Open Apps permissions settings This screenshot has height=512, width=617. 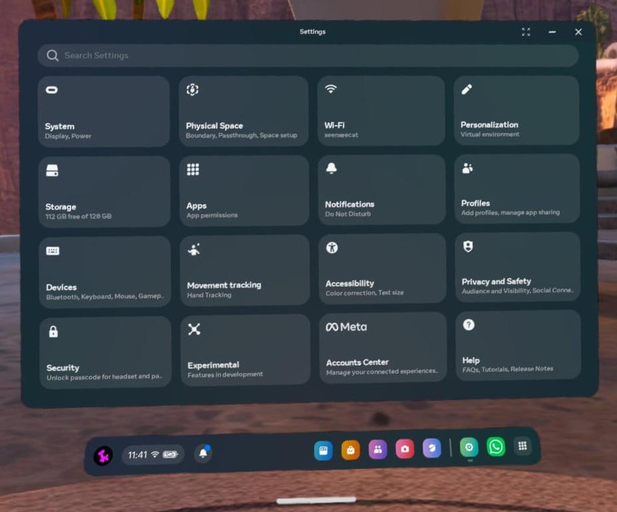pos(244,192)
